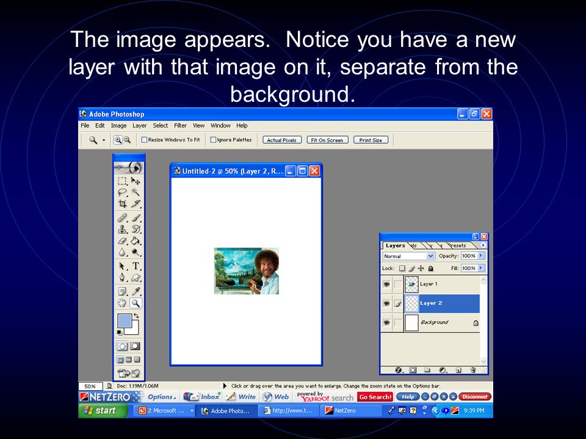
Task: Click the add layer mask icon
Action: click(x=413, y=370)
